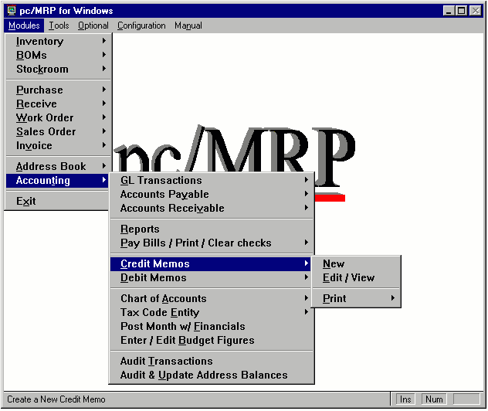Image resolution: width=488 pixels, height=411 pixels.
Task: Click the Ins status bar indicator
Action: click(405, 399)
